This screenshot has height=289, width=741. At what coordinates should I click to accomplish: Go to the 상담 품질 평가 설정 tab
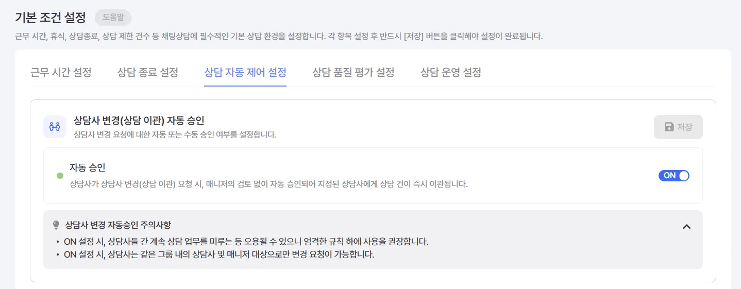[353, 72]
